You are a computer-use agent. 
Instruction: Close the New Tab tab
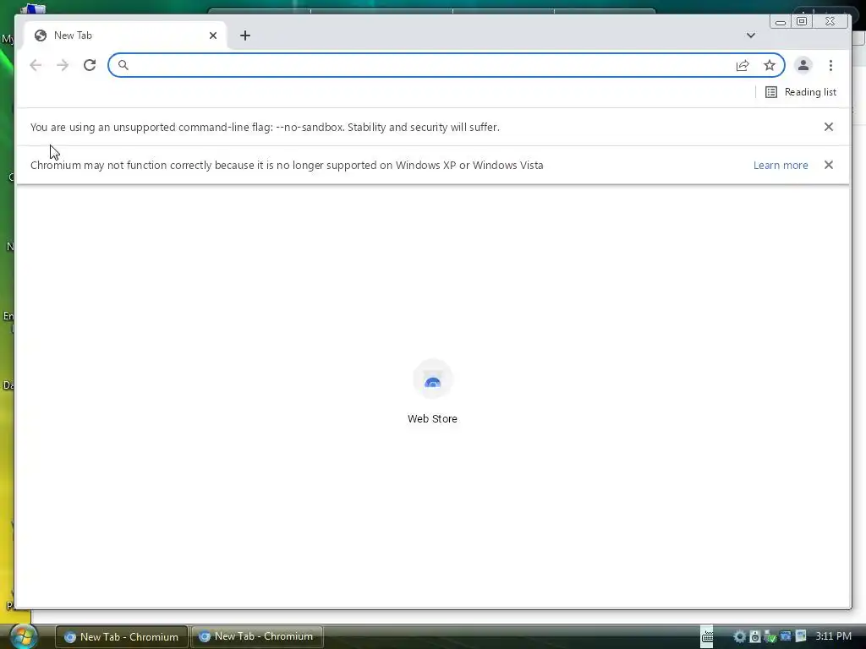pos(213,35)
